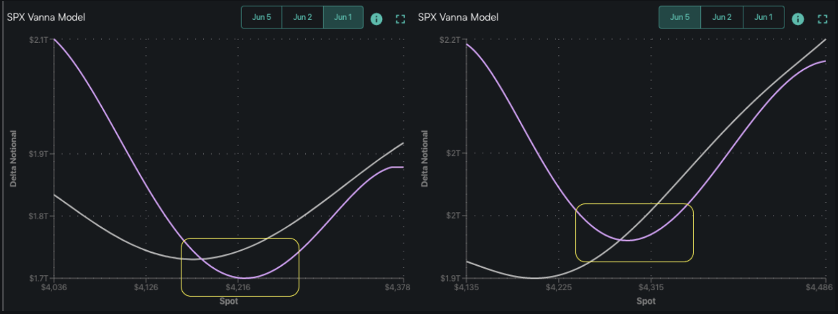Select Jun 5 in left chart
The height and width of the screenshot is (314, 838).
click(261, 17)
